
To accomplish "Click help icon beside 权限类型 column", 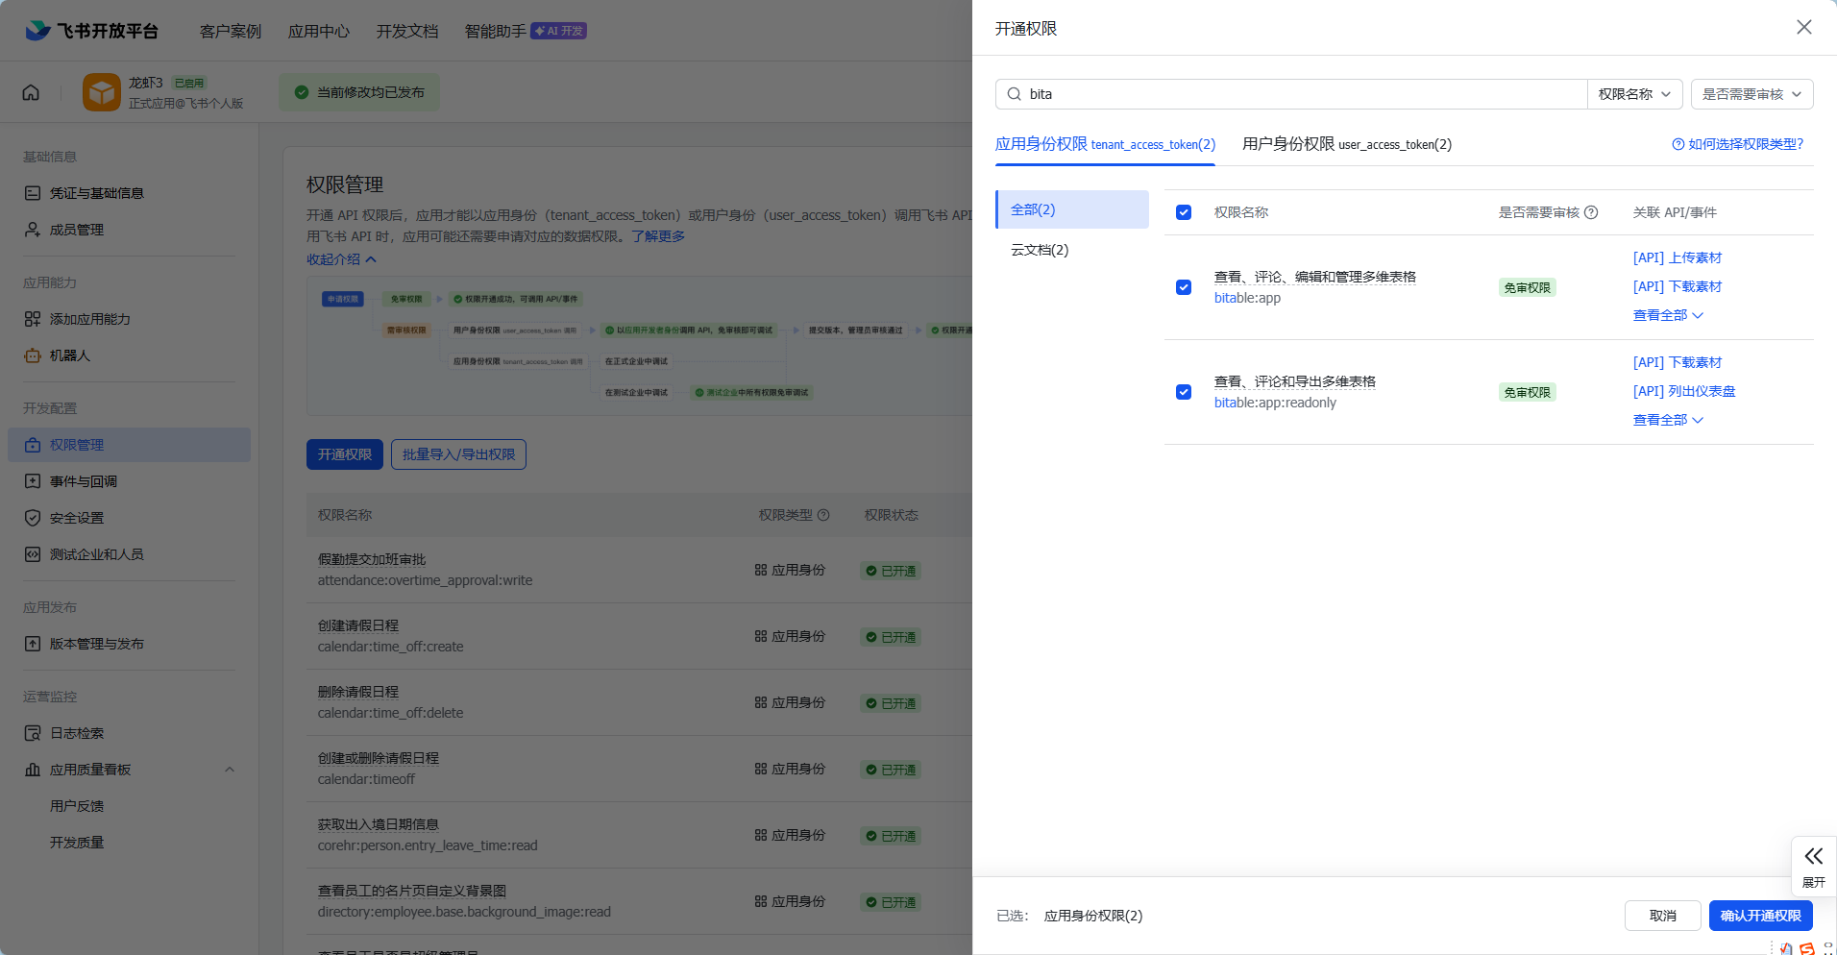I will click(823, 515).
